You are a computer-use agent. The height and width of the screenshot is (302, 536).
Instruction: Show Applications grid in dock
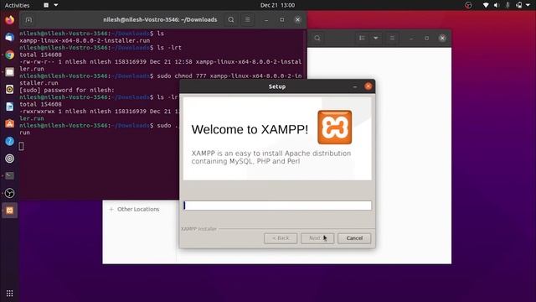click(x=9, y=294)
